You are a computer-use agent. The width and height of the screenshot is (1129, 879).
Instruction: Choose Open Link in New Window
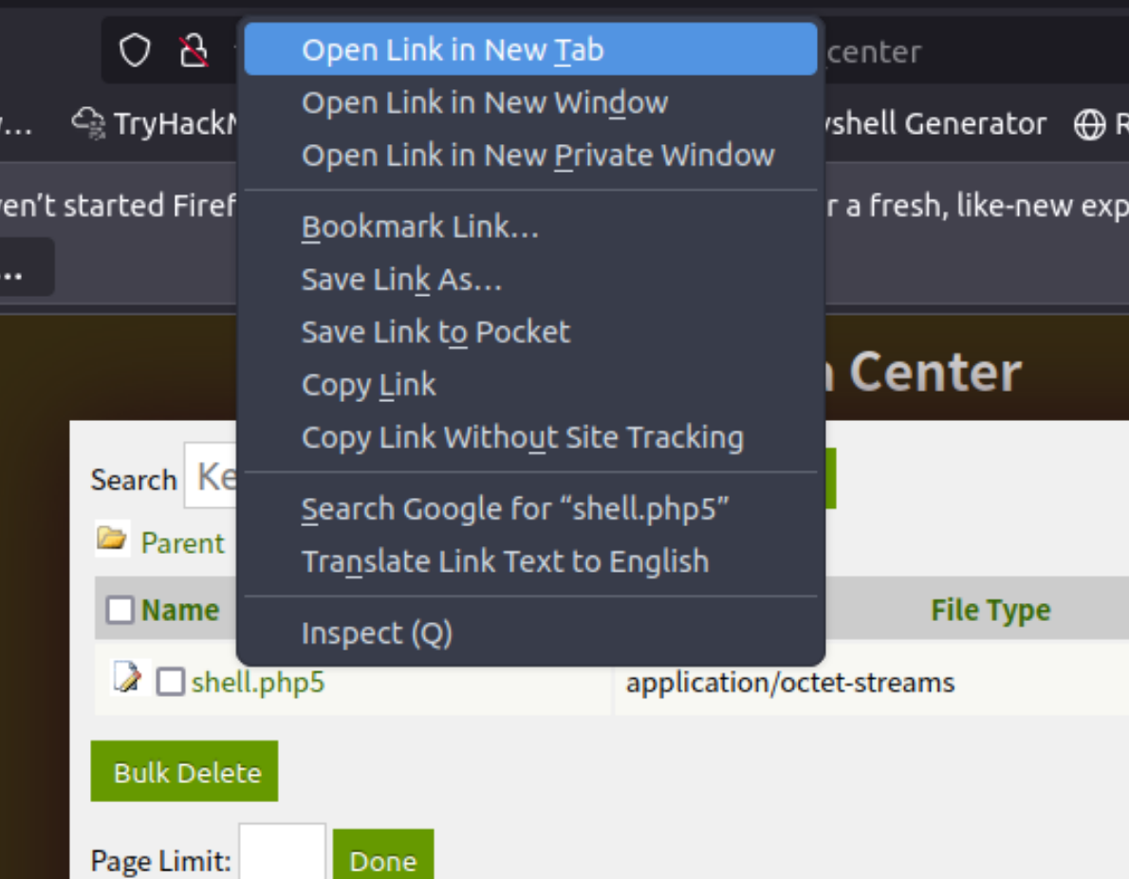click(x=530, y=102)
